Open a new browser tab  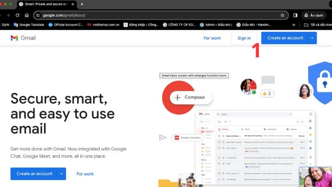click(x=82, y=4)
